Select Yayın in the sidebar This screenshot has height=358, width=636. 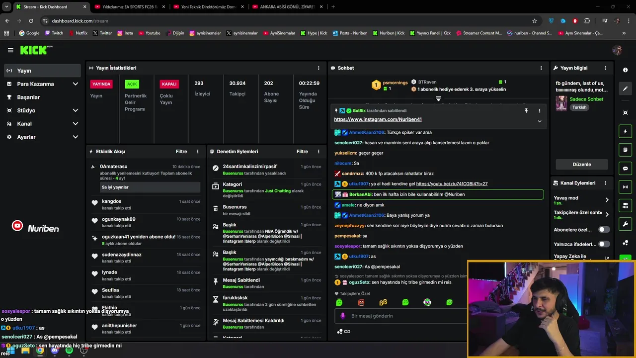tap(42, 71)
